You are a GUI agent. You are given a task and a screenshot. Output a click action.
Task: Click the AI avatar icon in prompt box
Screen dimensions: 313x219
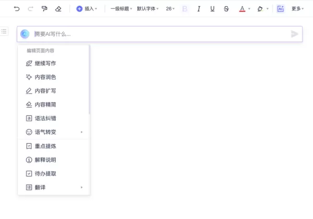[25, 34]
